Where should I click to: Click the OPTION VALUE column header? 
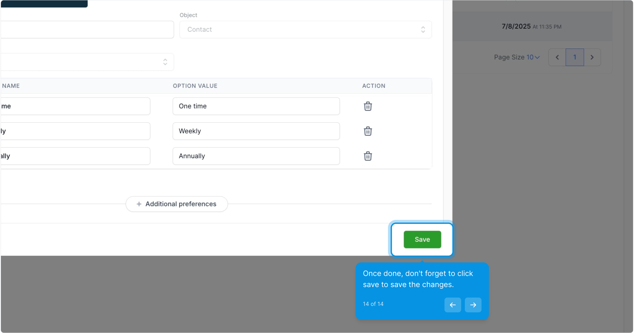(195, 86)
